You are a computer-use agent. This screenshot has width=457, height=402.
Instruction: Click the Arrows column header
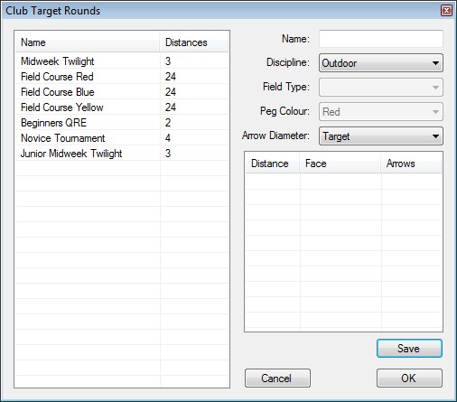[411, 164]
